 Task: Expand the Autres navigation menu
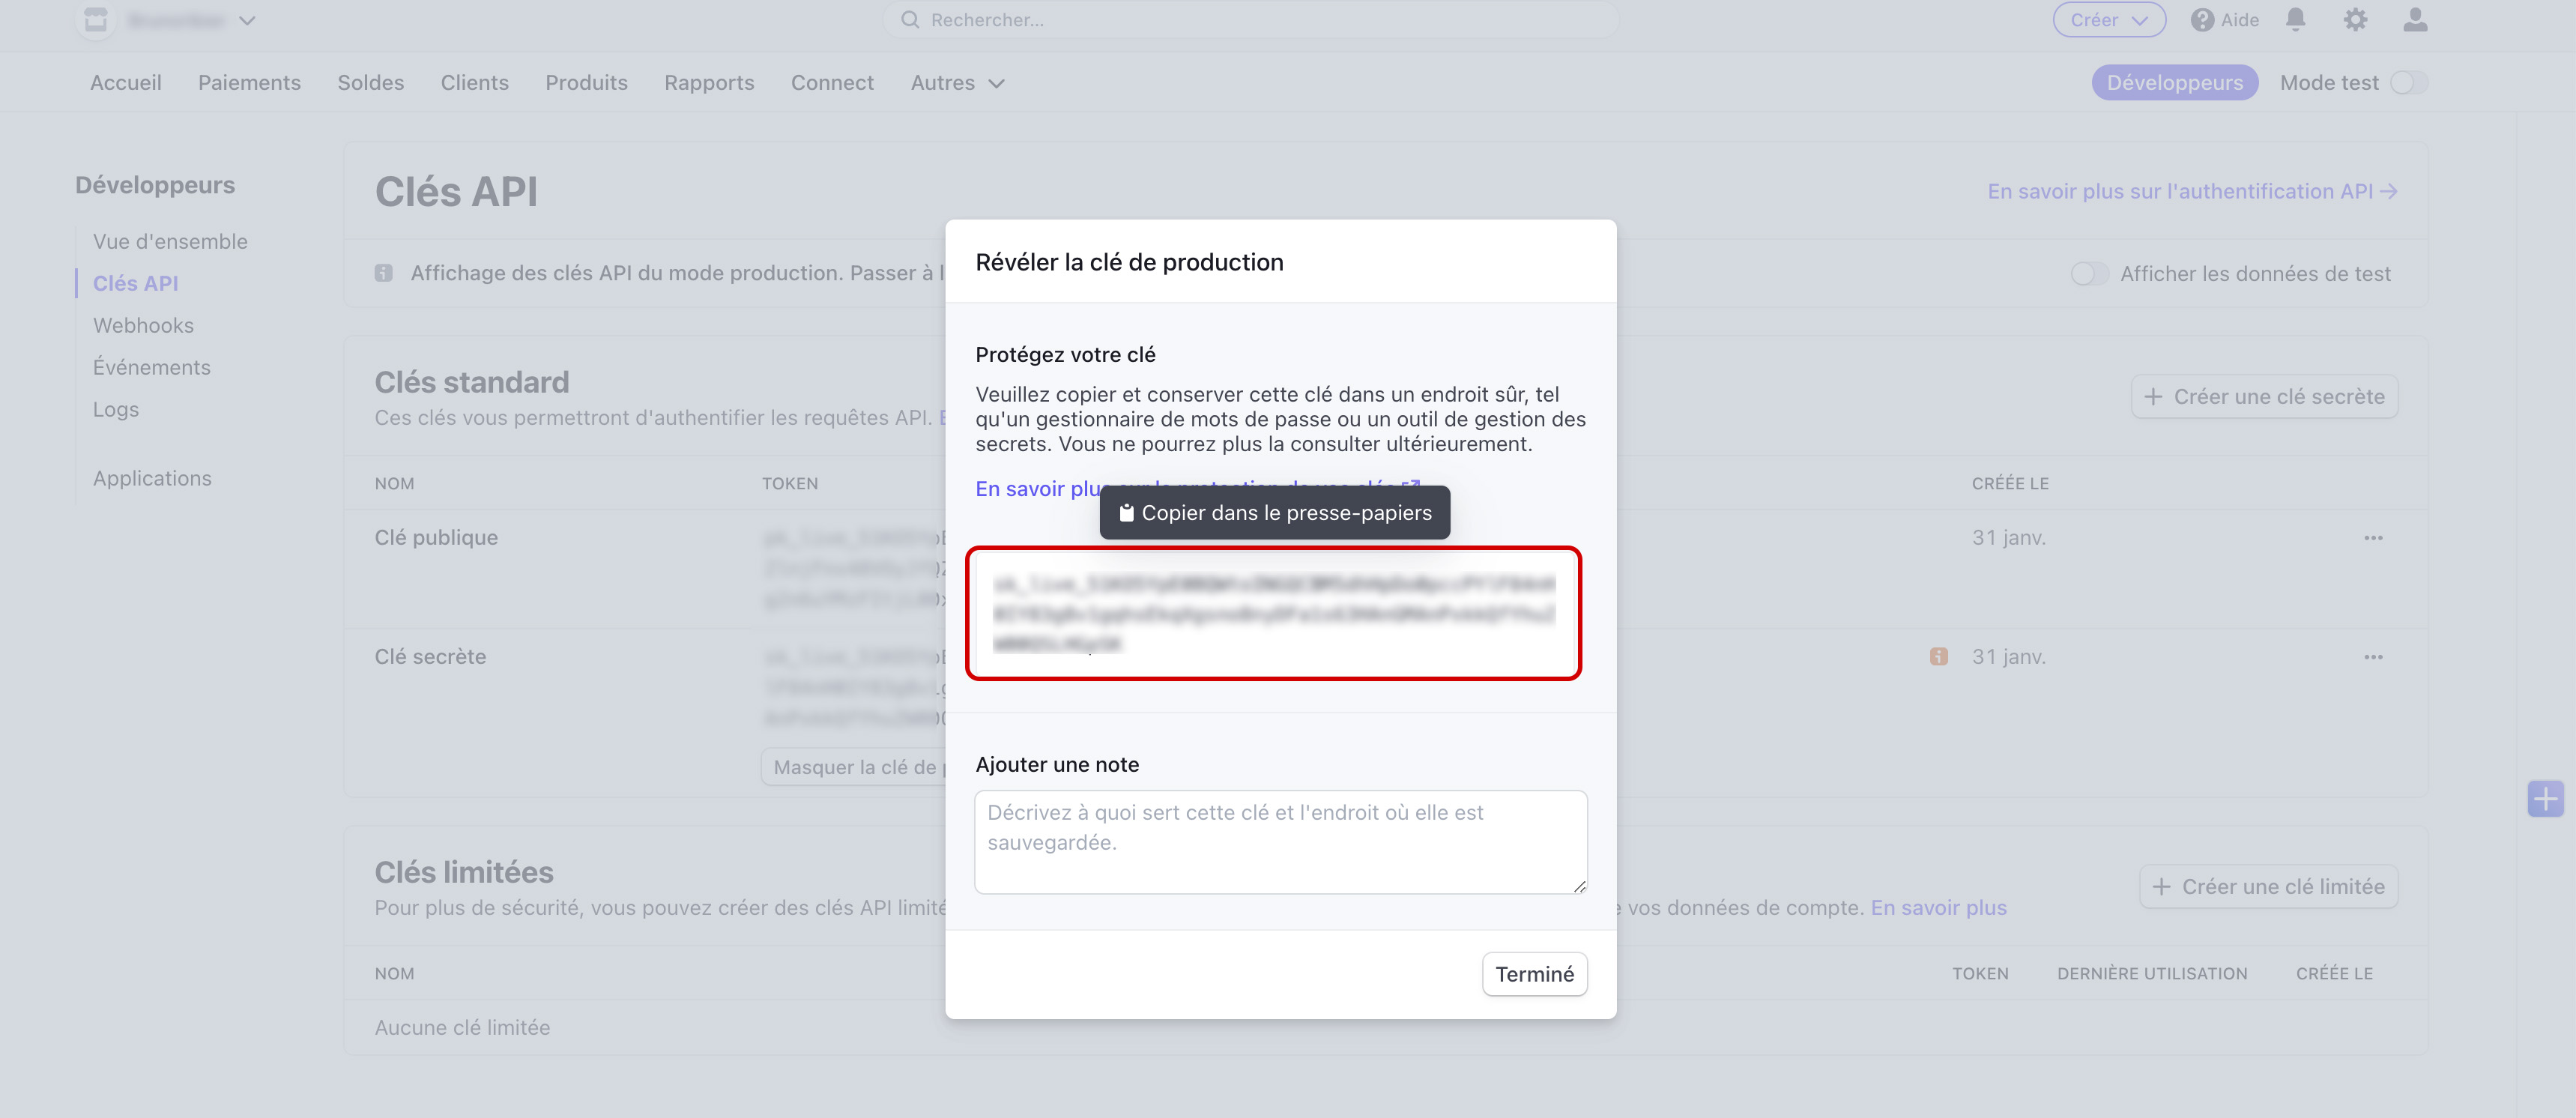(957, 83)
